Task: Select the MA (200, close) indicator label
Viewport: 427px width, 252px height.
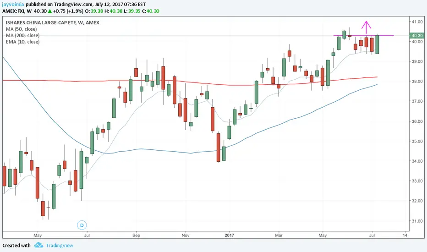Action: (22, 35)
